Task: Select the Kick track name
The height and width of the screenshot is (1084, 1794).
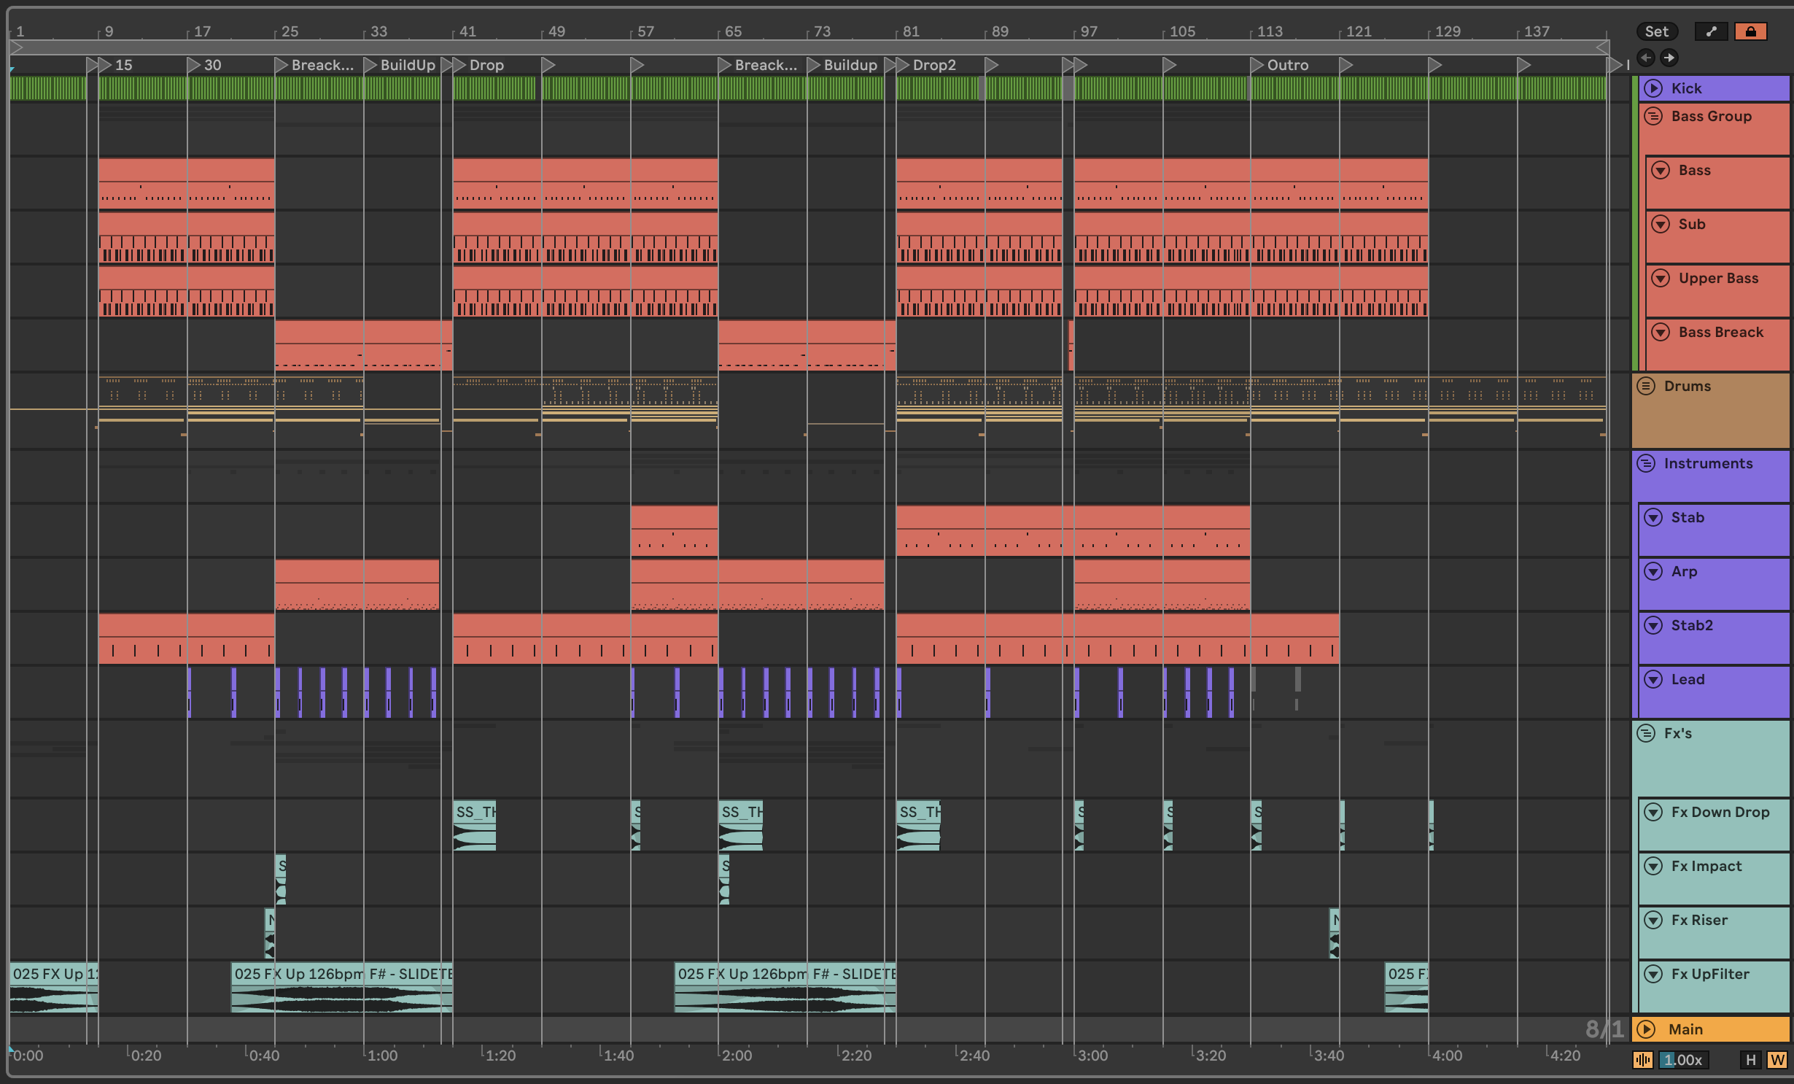Action: (1686, 88)
